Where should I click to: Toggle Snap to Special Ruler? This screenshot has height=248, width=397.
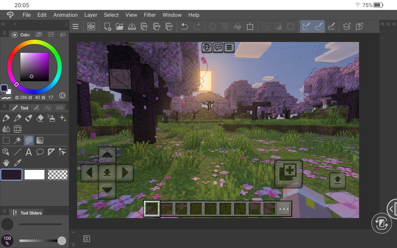pos(319,26)
